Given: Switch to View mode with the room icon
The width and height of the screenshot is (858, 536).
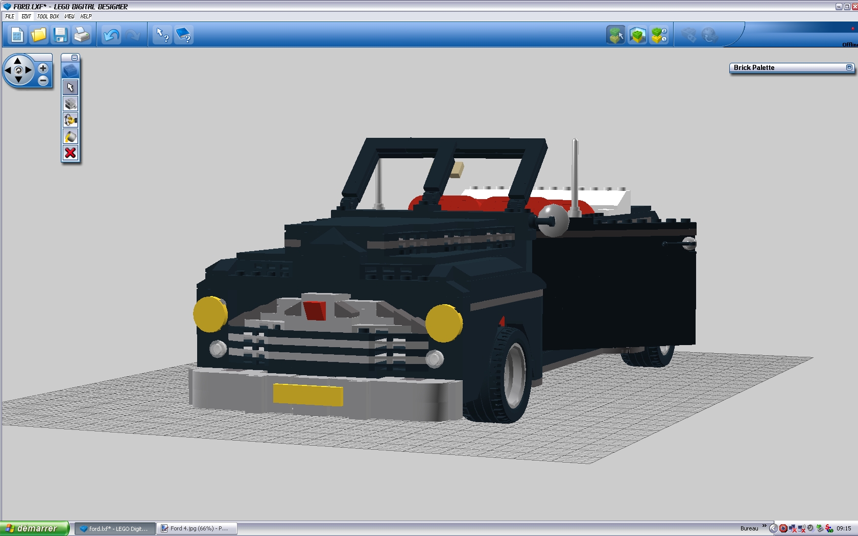Looking at the screenshot, I should pos(637,35).
